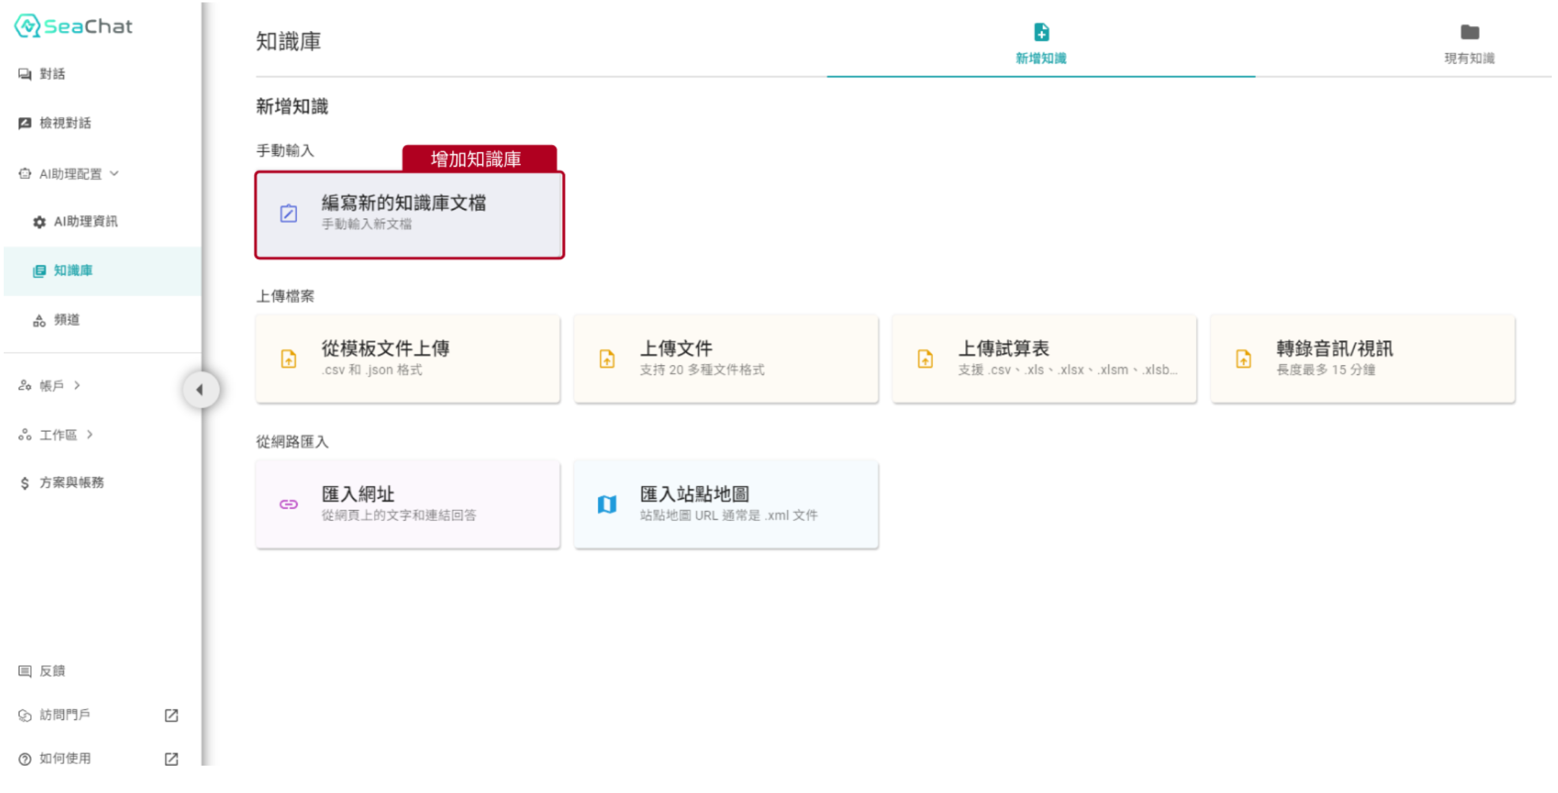Expand the 工作區 section
Image resolution: width=1558 pixels, height=793 pixels.
pyautogui.click(x=56, y=435)
